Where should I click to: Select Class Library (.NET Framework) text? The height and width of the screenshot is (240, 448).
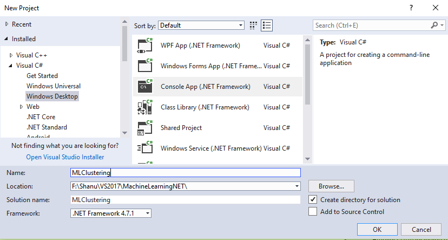pos(205,107)
